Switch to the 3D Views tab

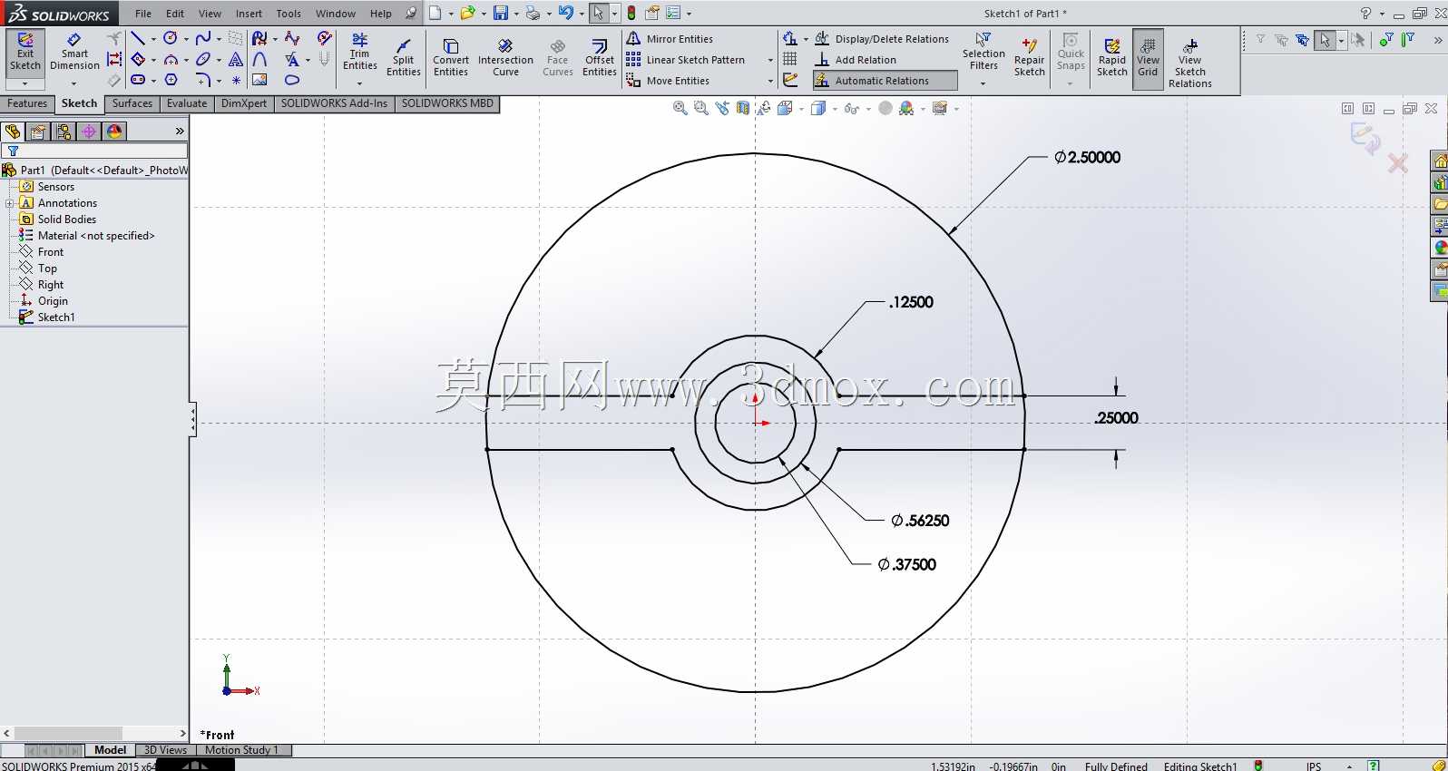(x=165, y=750)
